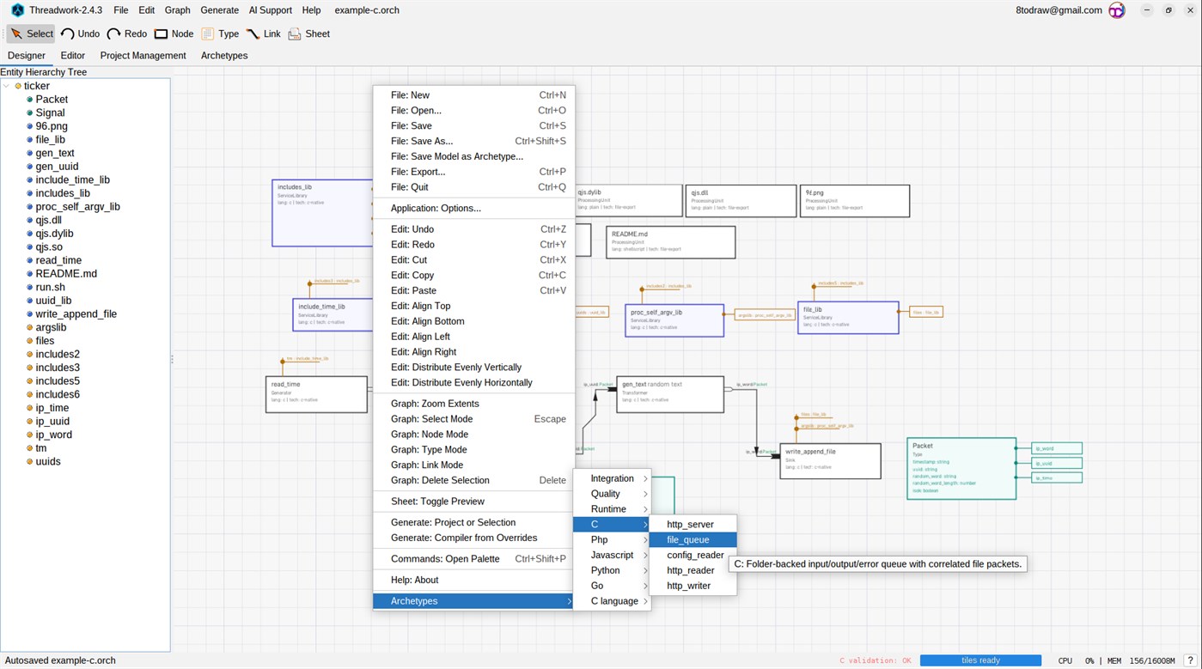This screenshot has height=669, width=1202.
Task: Select Generate: Project or Selection
Action: coord(473,523)
